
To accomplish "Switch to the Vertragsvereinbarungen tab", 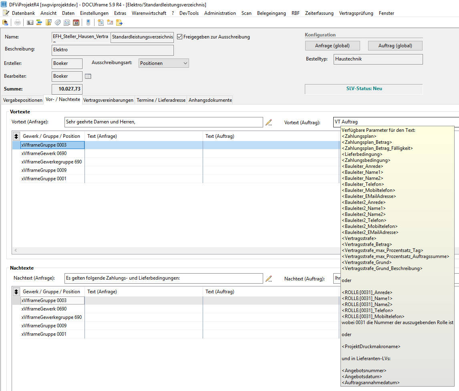I will click(108, 100).
